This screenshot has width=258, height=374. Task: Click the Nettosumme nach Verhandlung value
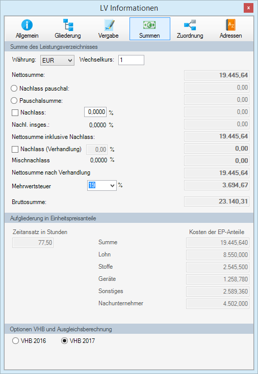click(217, 173)
